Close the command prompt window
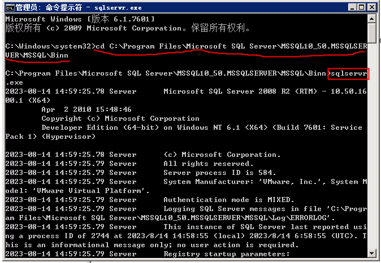The height and width of the screenshot is (263, 381). [x=371, y=6]
